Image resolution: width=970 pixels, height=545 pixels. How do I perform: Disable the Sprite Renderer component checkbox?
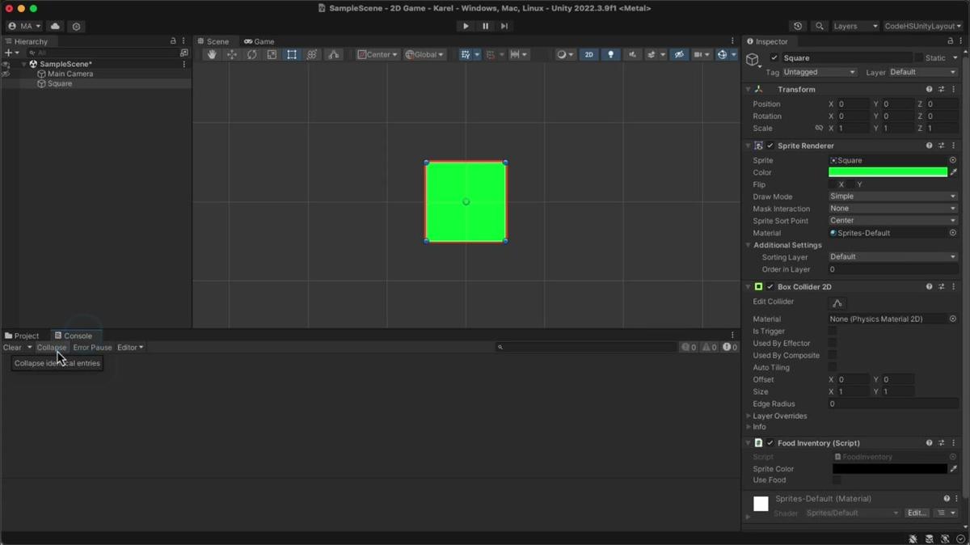770,146
